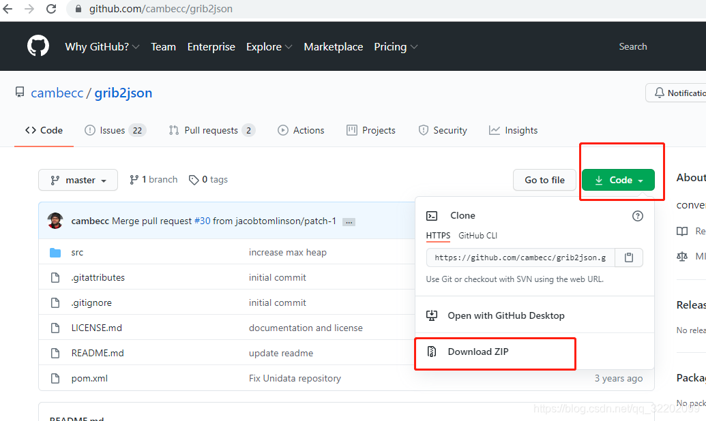Open pull request #30 link
Screen dimensions: 706x421
pyautogui.click(x=202, y=221)
